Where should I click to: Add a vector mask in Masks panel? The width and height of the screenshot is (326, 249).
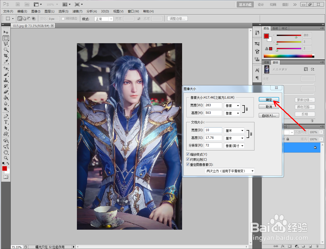pos(313,69)
